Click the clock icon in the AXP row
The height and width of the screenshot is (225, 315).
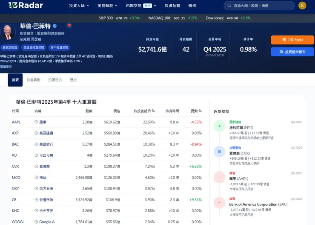pos(36,133)
